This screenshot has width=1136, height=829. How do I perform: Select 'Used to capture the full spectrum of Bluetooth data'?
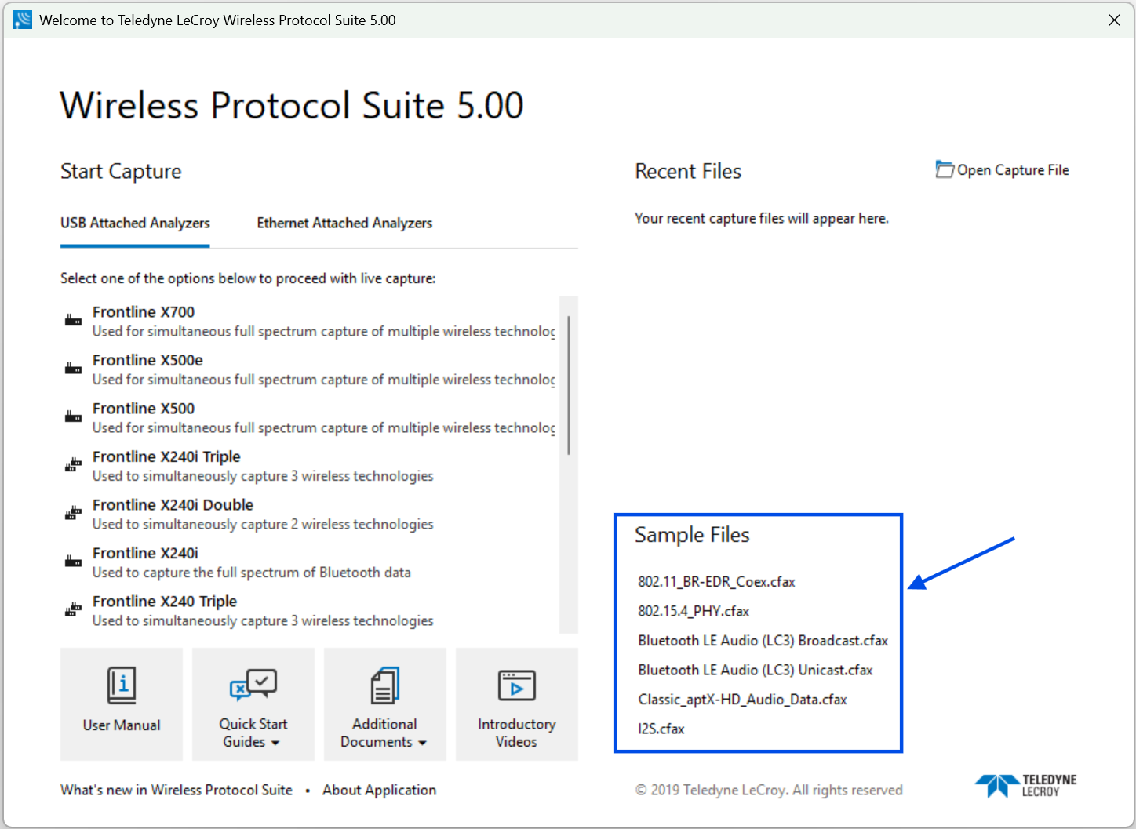[x=252, y=573]
